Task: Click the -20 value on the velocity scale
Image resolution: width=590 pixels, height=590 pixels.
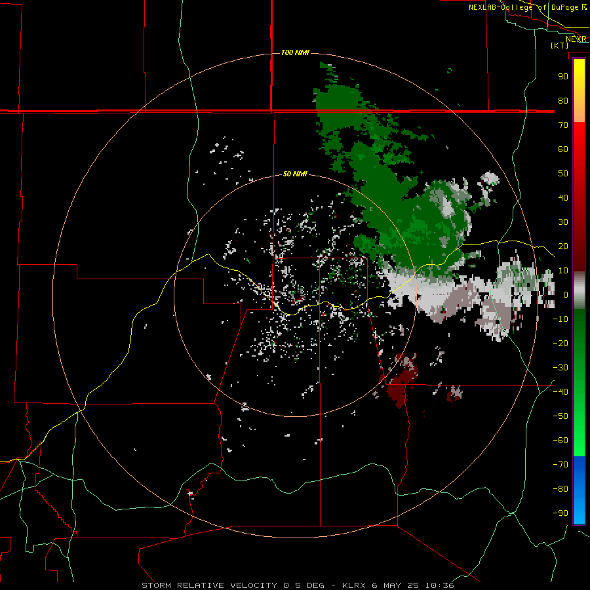Action: [560, 344]
